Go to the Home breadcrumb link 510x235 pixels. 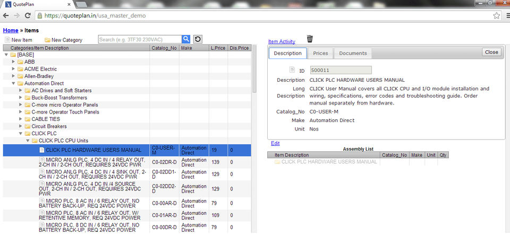(11, 30)
